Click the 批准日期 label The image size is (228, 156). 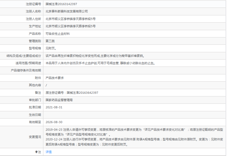click(35, 108)
